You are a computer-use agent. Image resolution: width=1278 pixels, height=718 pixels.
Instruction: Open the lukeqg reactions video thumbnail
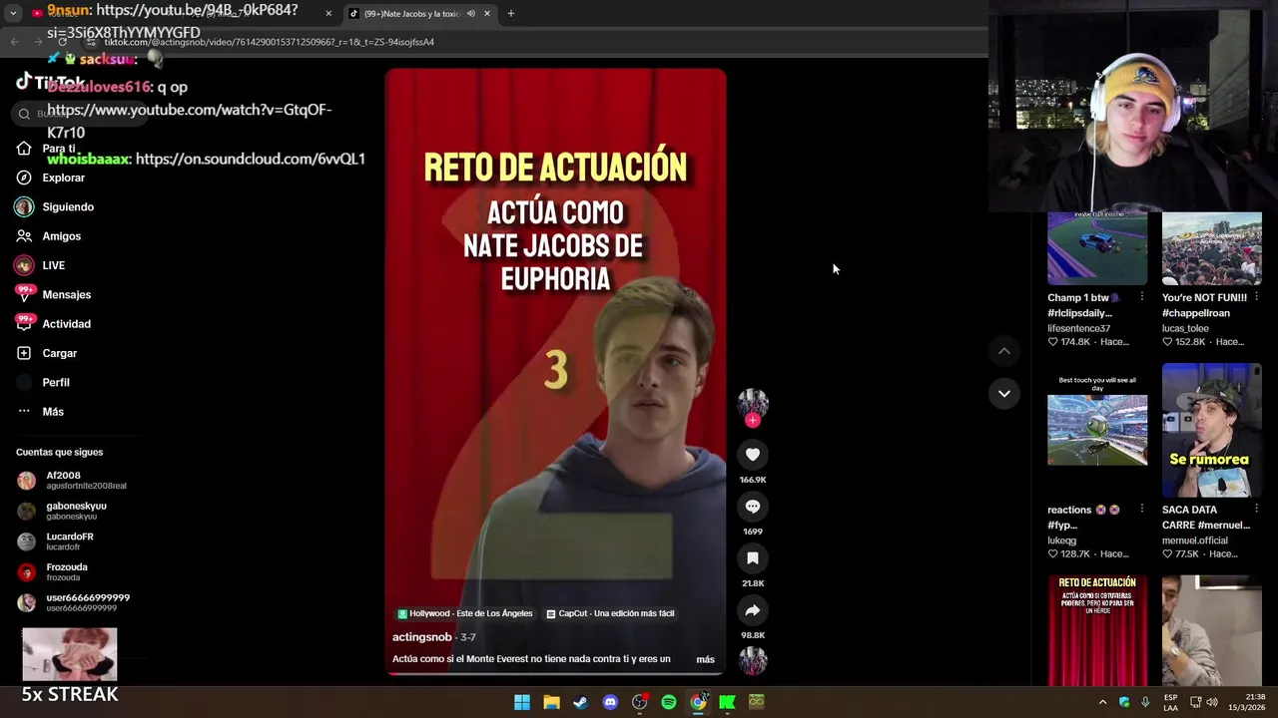click(x=1097, y=431)
